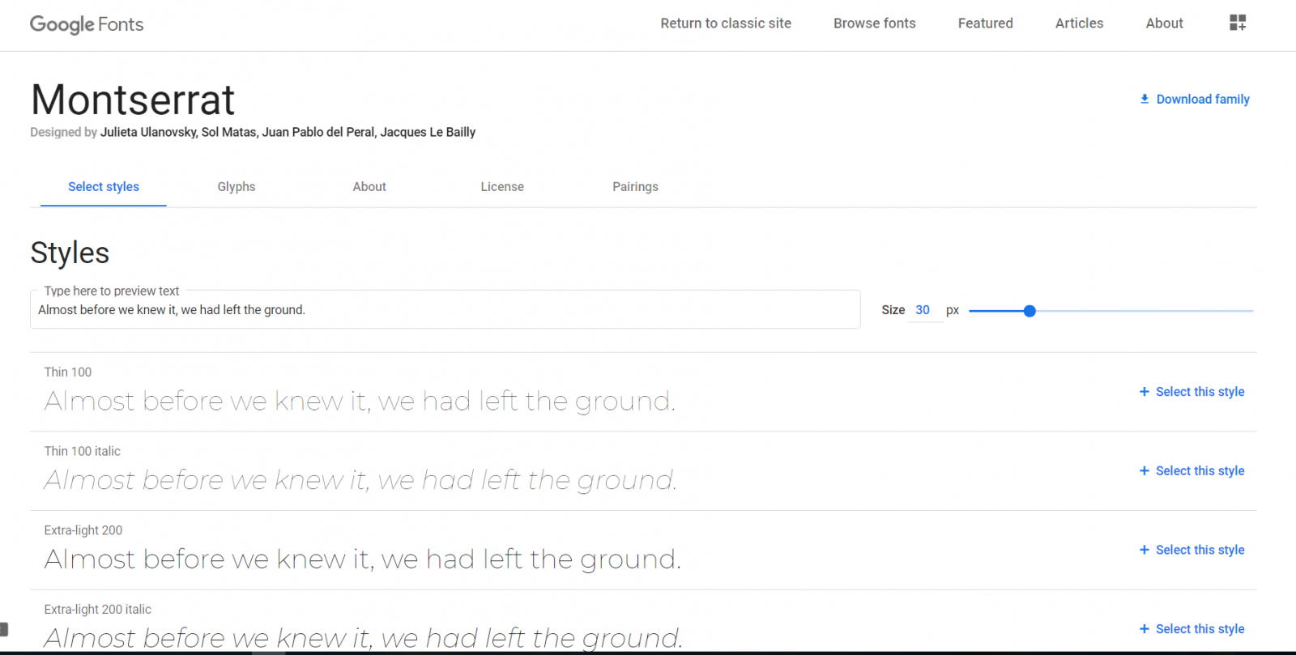This screenshot has width=1296, height=655.
Task: Click plus icon for Extra-light 200 italic style
Action: click(1144, 629)
